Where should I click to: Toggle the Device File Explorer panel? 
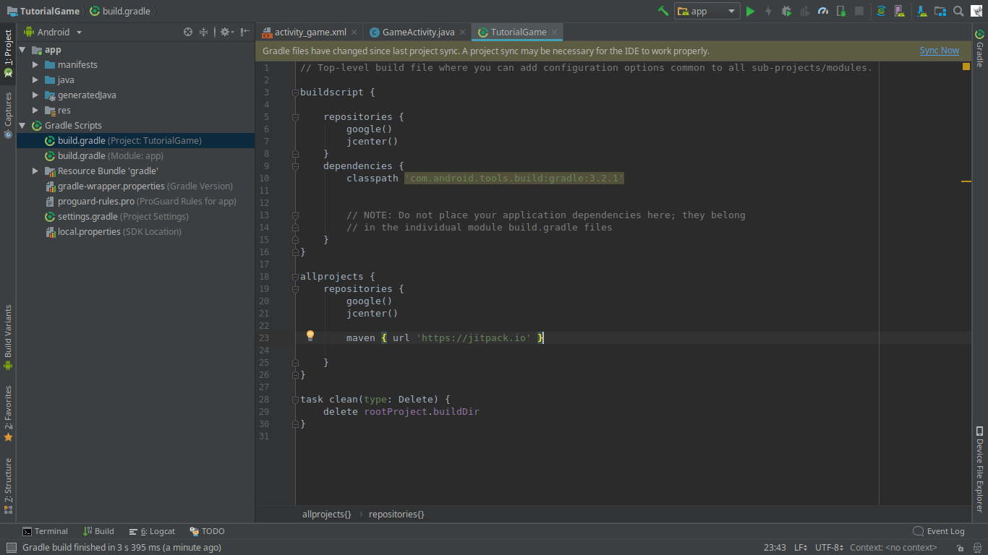(979, 470)
